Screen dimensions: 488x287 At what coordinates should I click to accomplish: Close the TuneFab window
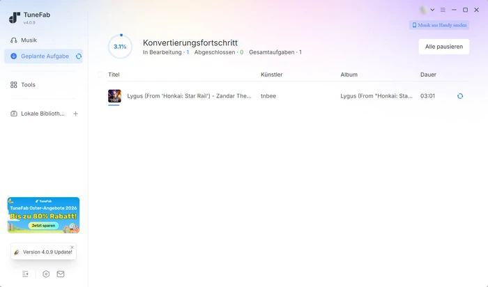[476, 10]
